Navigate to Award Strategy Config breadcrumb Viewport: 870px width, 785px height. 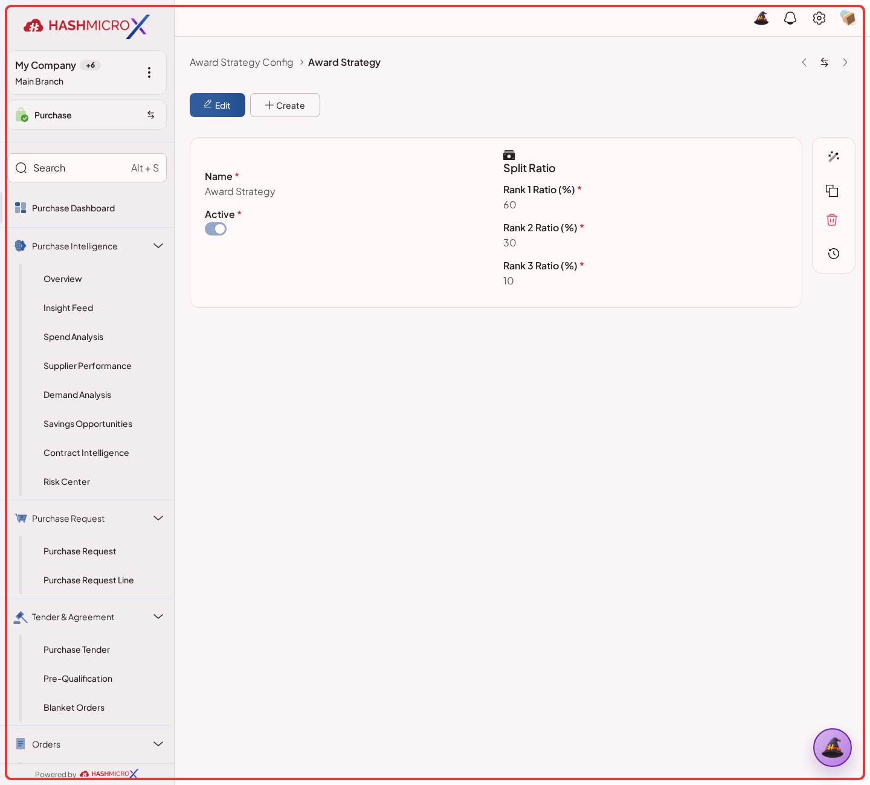[242, 62]
